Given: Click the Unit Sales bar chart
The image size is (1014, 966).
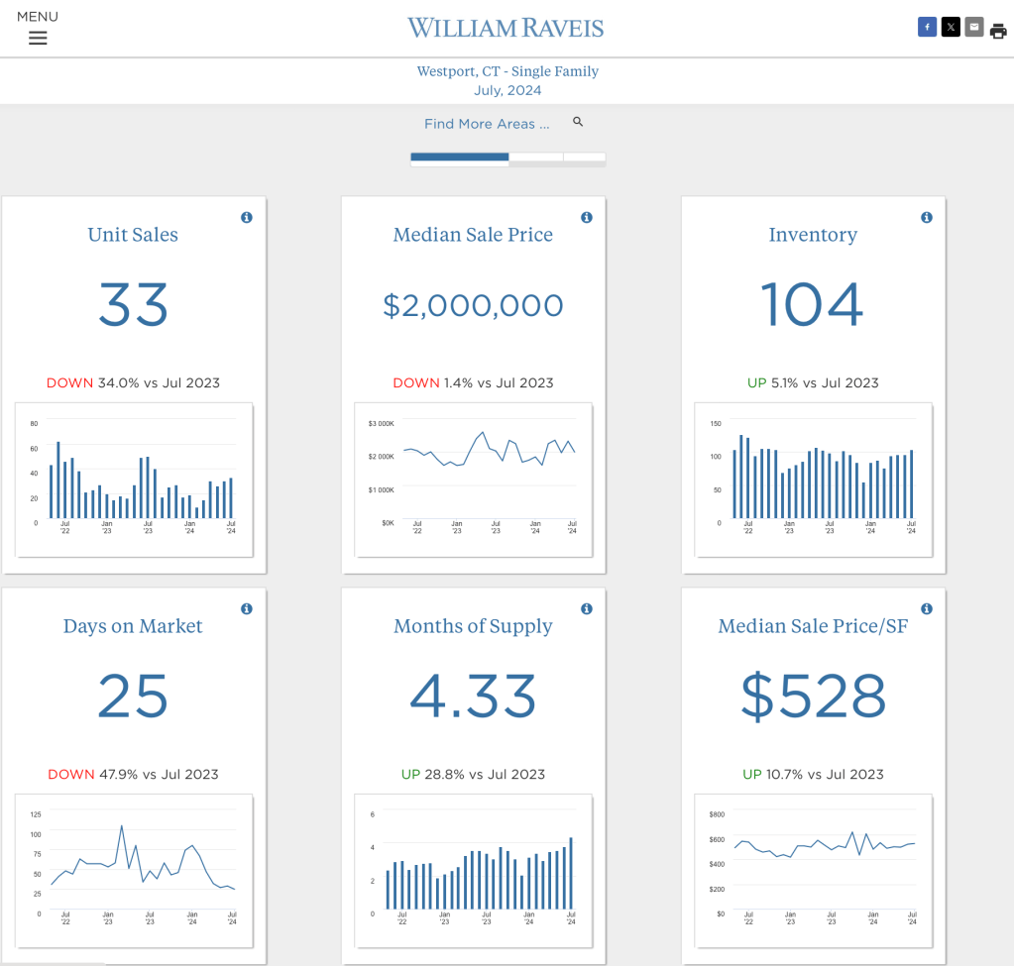Looking at the screenshot, I should tap(134, 480).
